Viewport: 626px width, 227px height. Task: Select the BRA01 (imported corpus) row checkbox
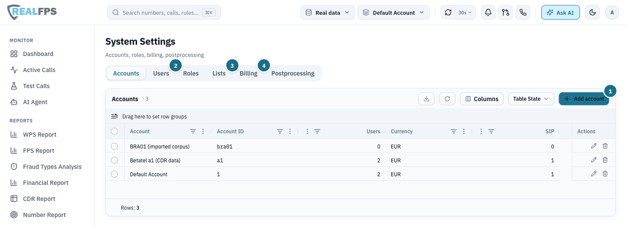[114, 146]
